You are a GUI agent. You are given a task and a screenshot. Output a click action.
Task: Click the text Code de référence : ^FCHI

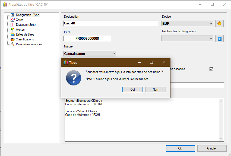[x=83, y=115]
